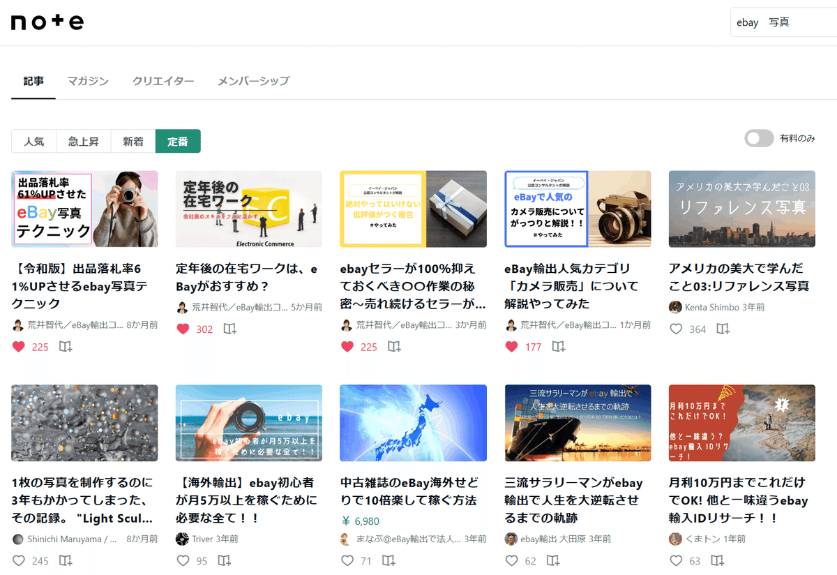
Task: Select the 新着 filter
Action: pos(133,141)
